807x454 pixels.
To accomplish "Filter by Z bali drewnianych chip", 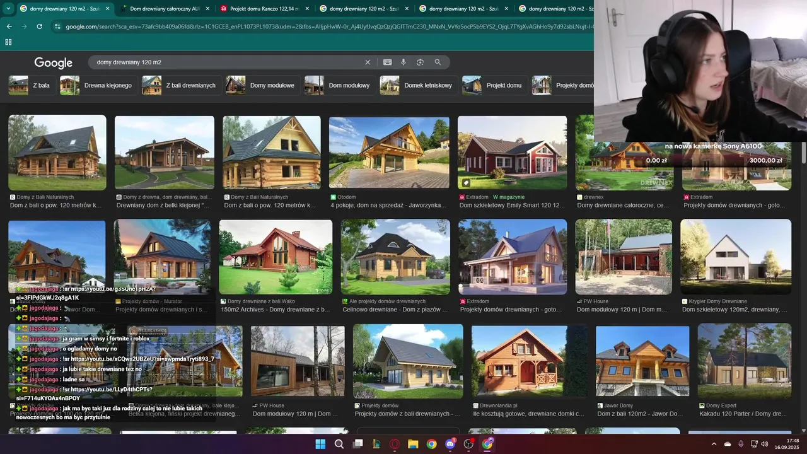I will 181,85.
